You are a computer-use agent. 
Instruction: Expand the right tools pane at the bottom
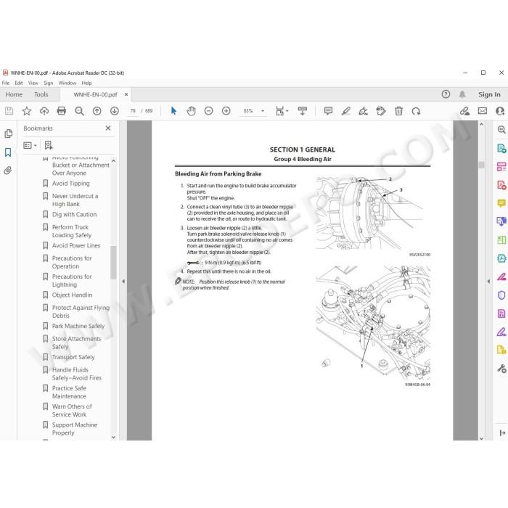click(502, 433)
